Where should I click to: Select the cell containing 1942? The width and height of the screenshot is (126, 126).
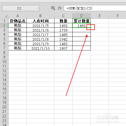(x=64, y=39)
